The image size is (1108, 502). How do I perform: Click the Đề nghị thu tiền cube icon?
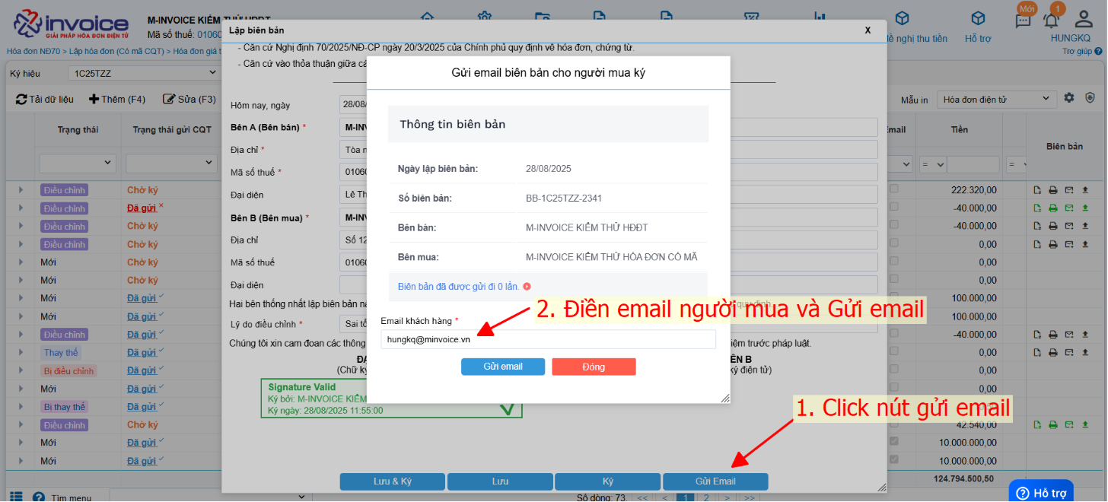[903, 18]
